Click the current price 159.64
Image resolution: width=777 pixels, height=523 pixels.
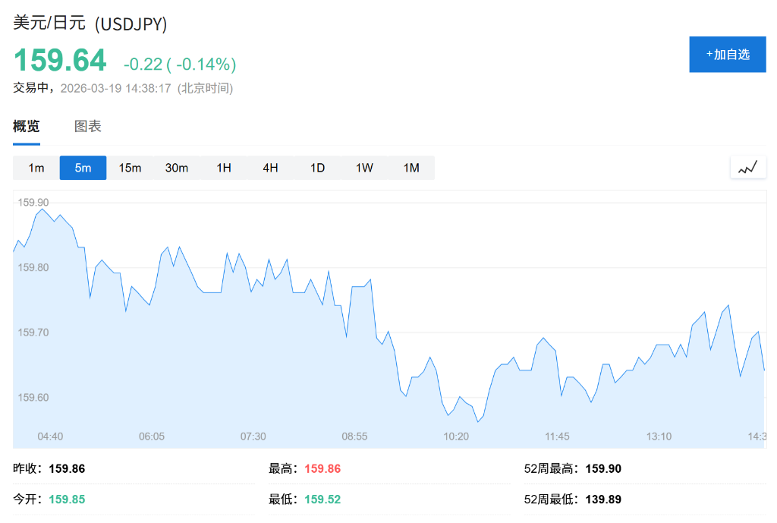[60, 60]
